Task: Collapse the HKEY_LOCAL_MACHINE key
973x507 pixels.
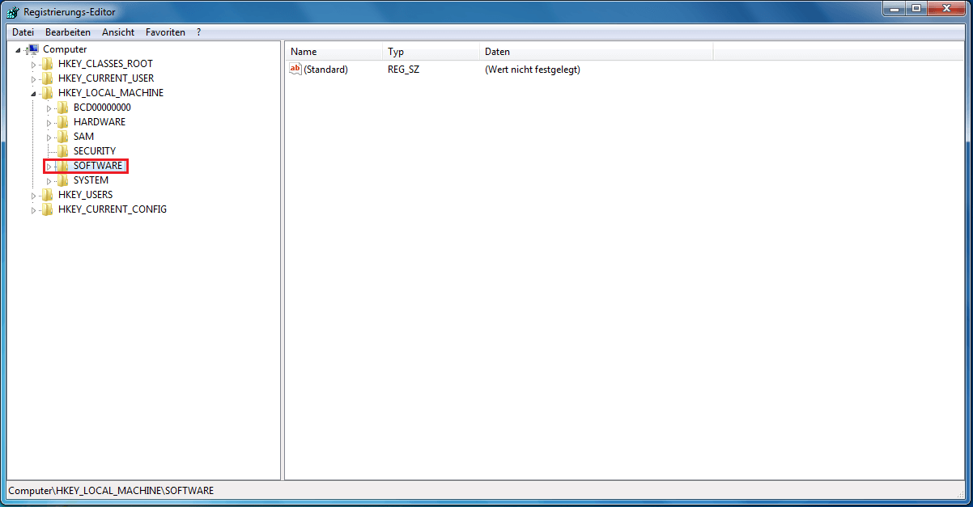Action: point(34,94)
